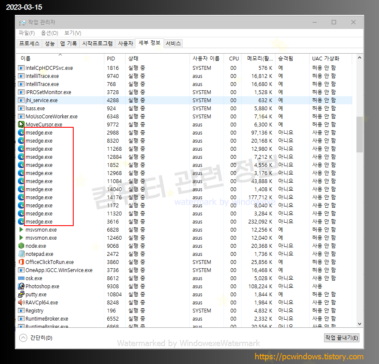Click icon for IntelliTrace.exe PID 9740

(x=21, y=76)
